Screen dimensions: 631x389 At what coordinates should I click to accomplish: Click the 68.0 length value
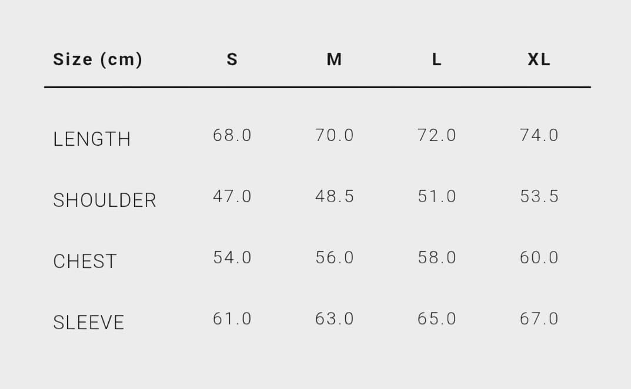[x=232, y=135]
